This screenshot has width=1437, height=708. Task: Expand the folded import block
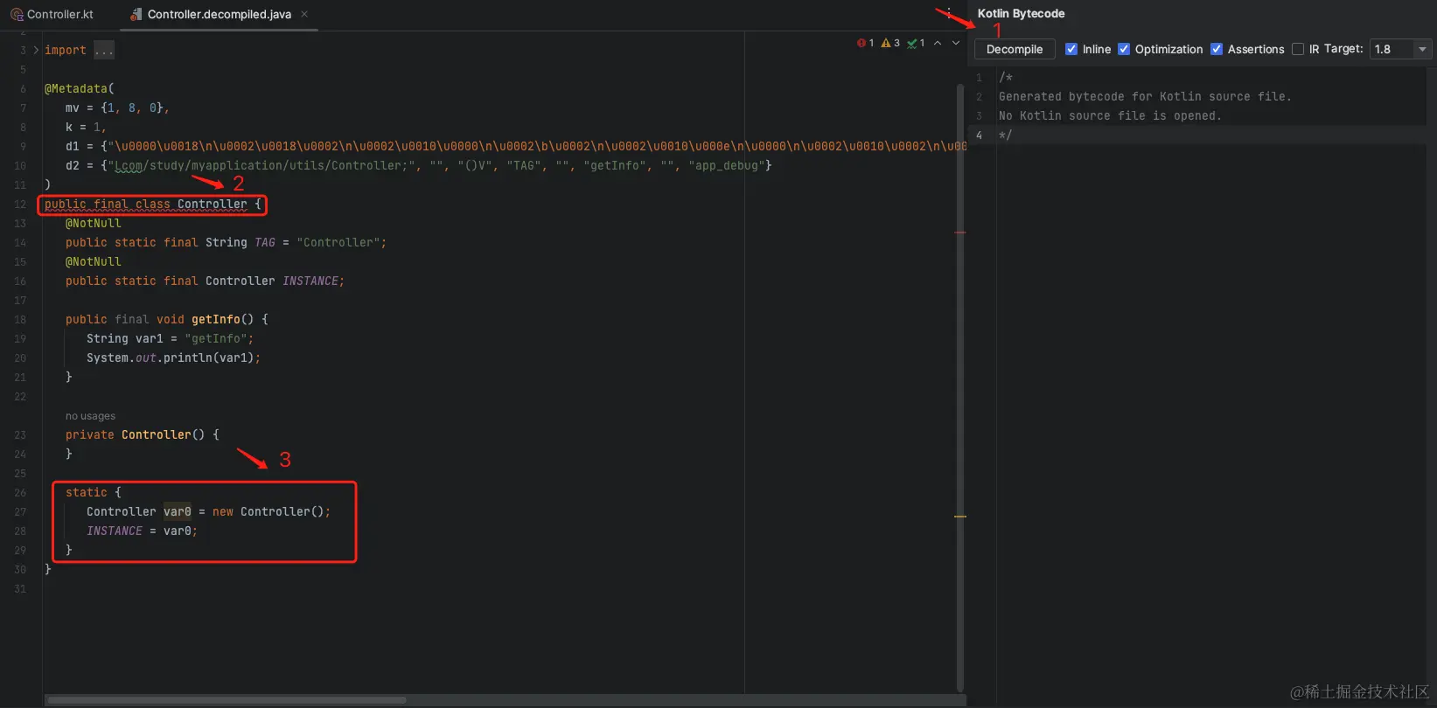tap(36, 51)
